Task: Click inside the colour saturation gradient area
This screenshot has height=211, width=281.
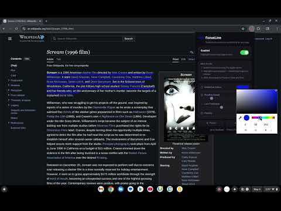Action: pyautogui.click(x=257, y=101)
